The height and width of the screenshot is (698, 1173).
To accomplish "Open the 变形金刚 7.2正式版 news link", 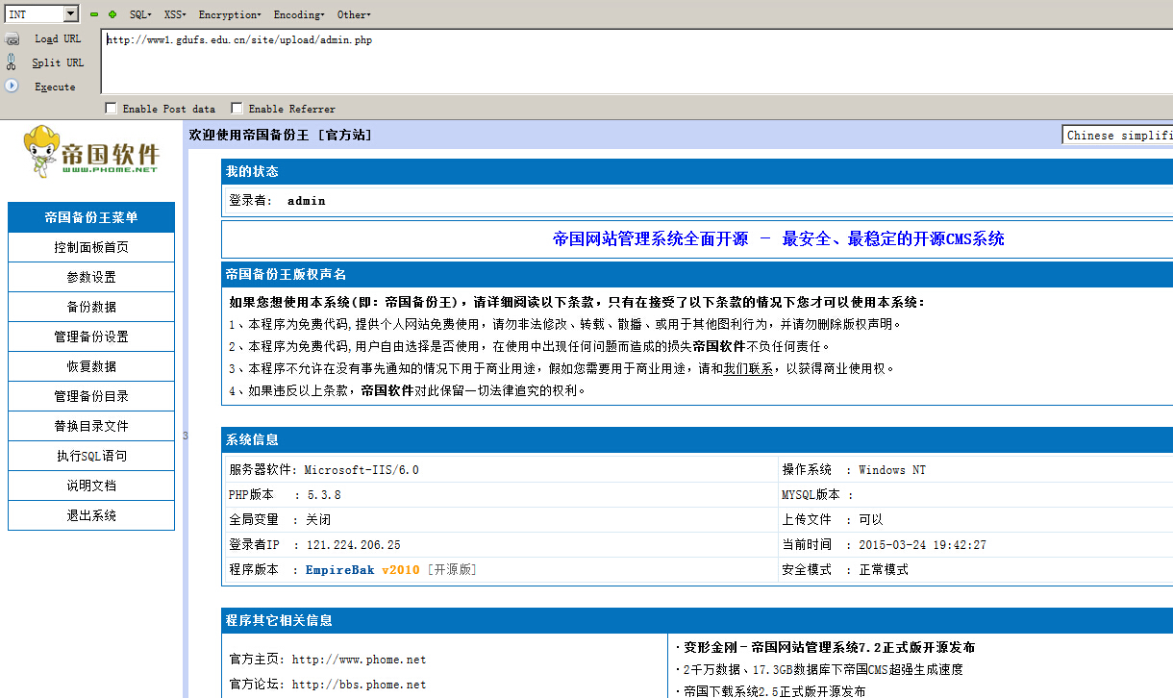I will (830, 648).
